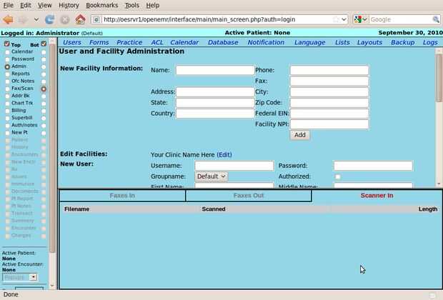This screenshot has height=300, width=443.
Task: Click the Federal EIN input field
Action: [x=329, y=114]
